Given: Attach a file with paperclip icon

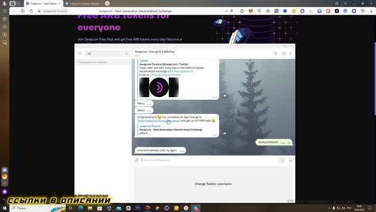Looking at the screenshot, I should [x=136, y=160].
